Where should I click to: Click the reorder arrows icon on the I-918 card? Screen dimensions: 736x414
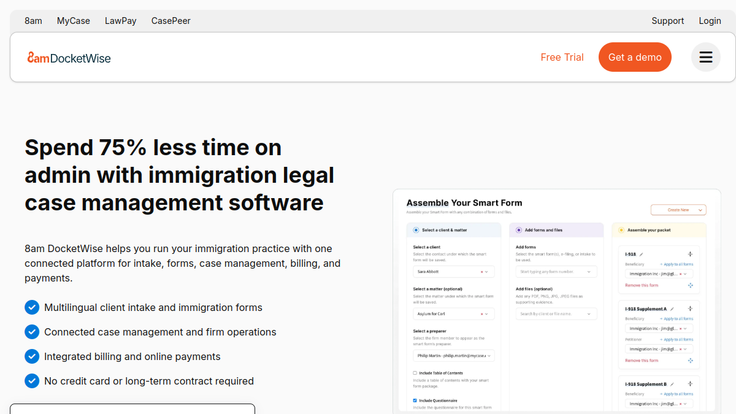690,254
